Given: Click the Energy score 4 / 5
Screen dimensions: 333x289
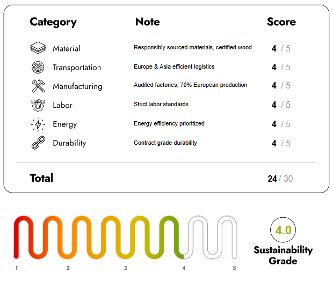Looking at the screenshot, I should pos(281,124).
